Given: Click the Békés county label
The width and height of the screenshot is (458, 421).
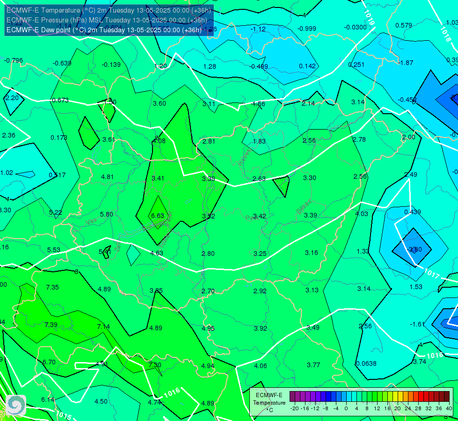Looking at the screenshot, I should pos(304,207).
